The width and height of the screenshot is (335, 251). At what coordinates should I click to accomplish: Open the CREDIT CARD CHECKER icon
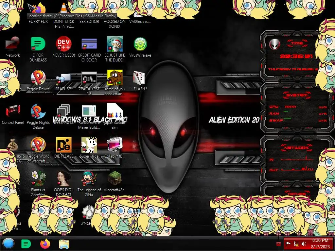(x=89, y=43)
